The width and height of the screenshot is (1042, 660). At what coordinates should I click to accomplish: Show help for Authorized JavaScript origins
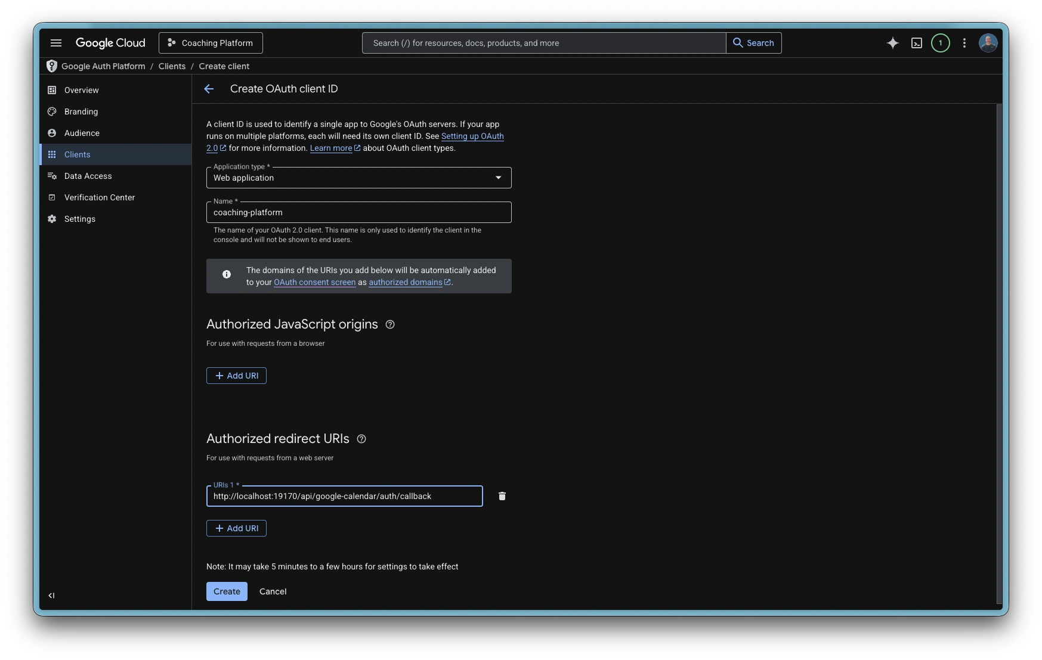point(390,324)
